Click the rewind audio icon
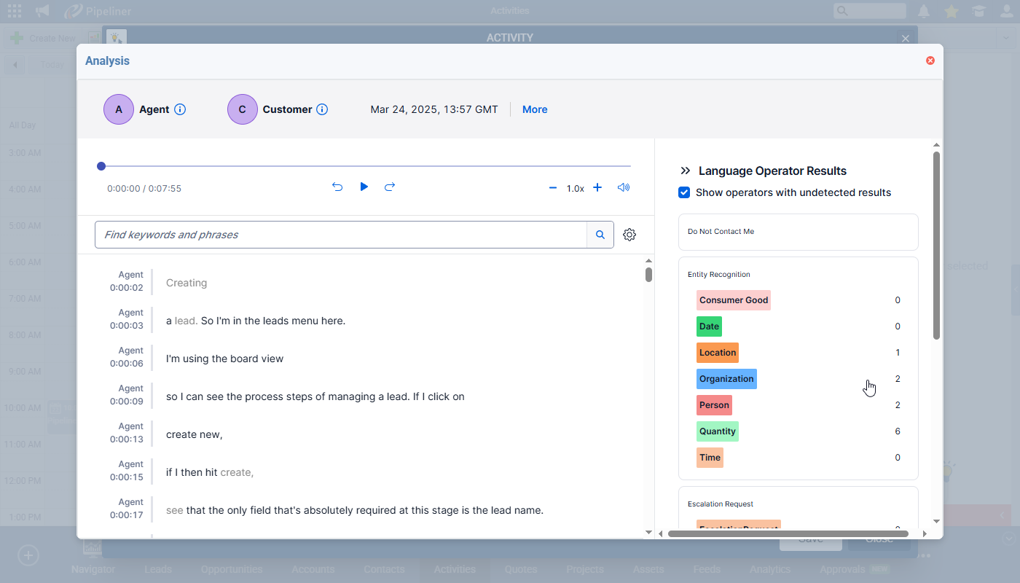This screenshot has height=583, width=1020. click(337, 187)
